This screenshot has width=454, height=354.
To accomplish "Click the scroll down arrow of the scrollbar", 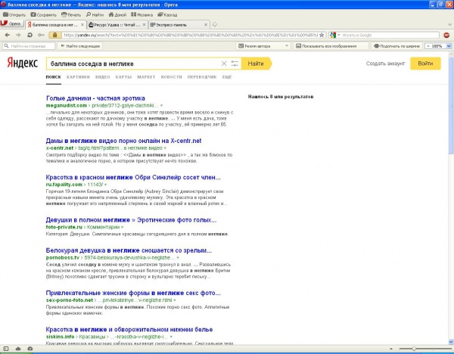I will [451, 342].
